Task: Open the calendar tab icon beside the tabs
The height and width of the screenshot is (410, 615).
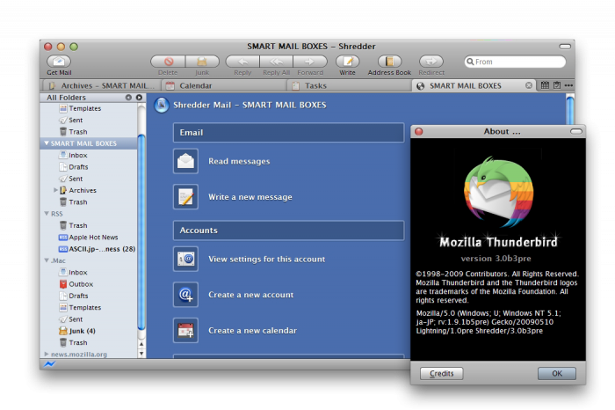Action: (545, 85)
